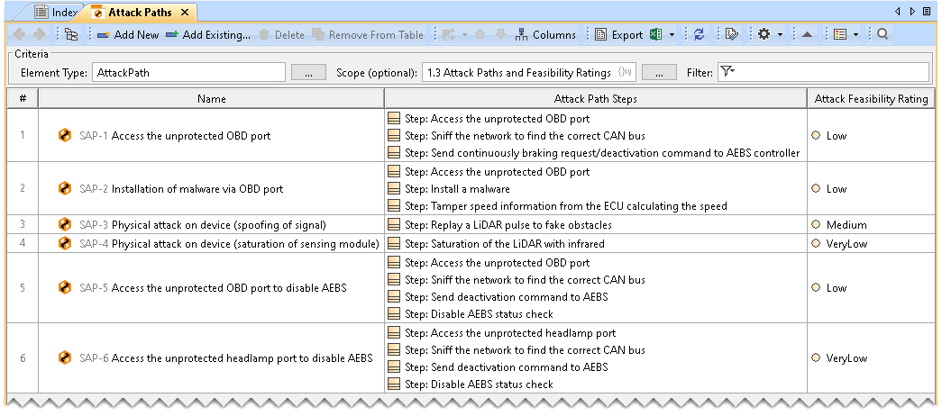Viewport: 942px width, 416px height.
Task: Close the Attack Paths tab
Action: point(183,12)
